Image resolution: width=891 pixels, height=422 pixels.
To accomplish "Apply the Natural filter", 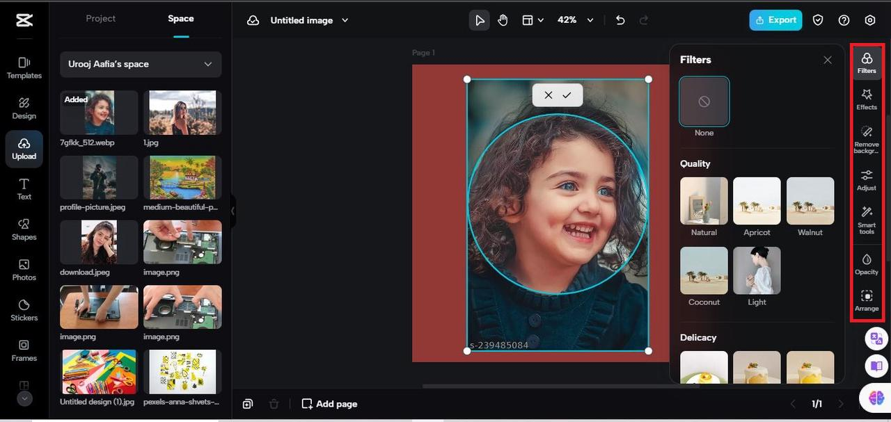I will click(x=704, y=200).
